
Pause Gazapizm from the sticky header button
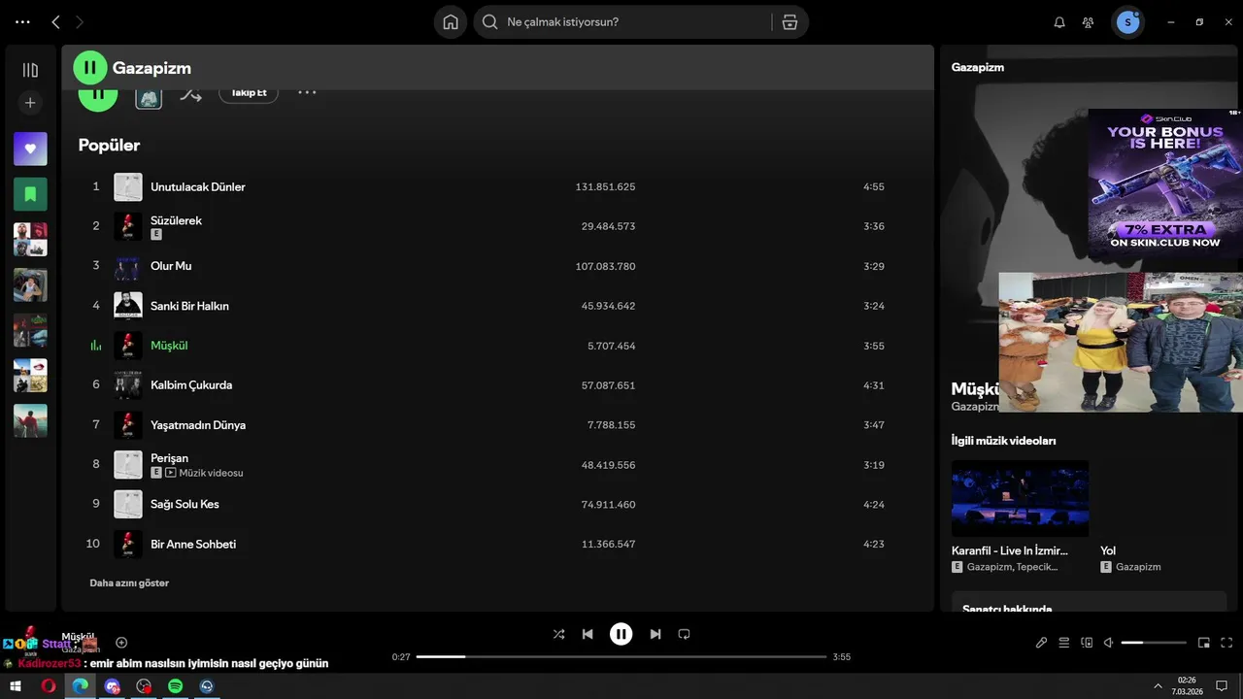[x=90, y=67]
